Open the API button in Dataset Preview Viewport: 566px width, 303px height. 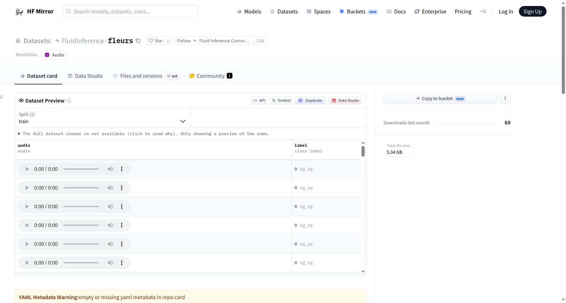tap(259, 101)
